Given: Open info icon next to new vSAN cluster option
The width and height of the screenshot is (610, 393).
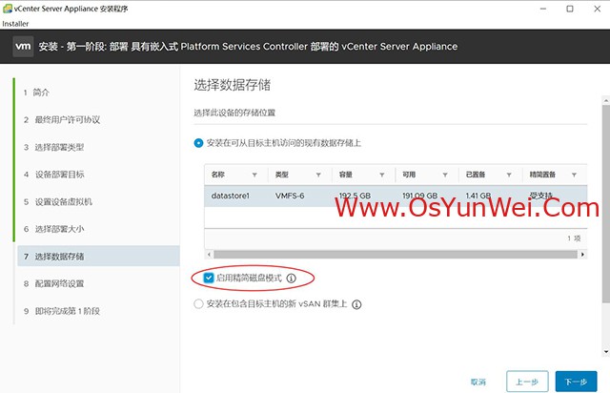Looking at the screenshot, I should click(x=356, y=304).
